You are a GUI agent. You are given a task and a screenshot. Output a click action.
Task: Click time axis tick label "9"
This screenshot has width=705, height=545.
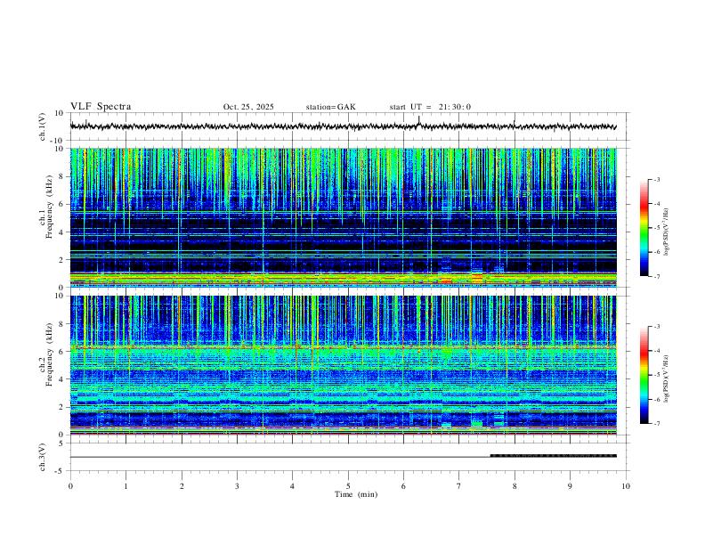[x=570, y=486]
